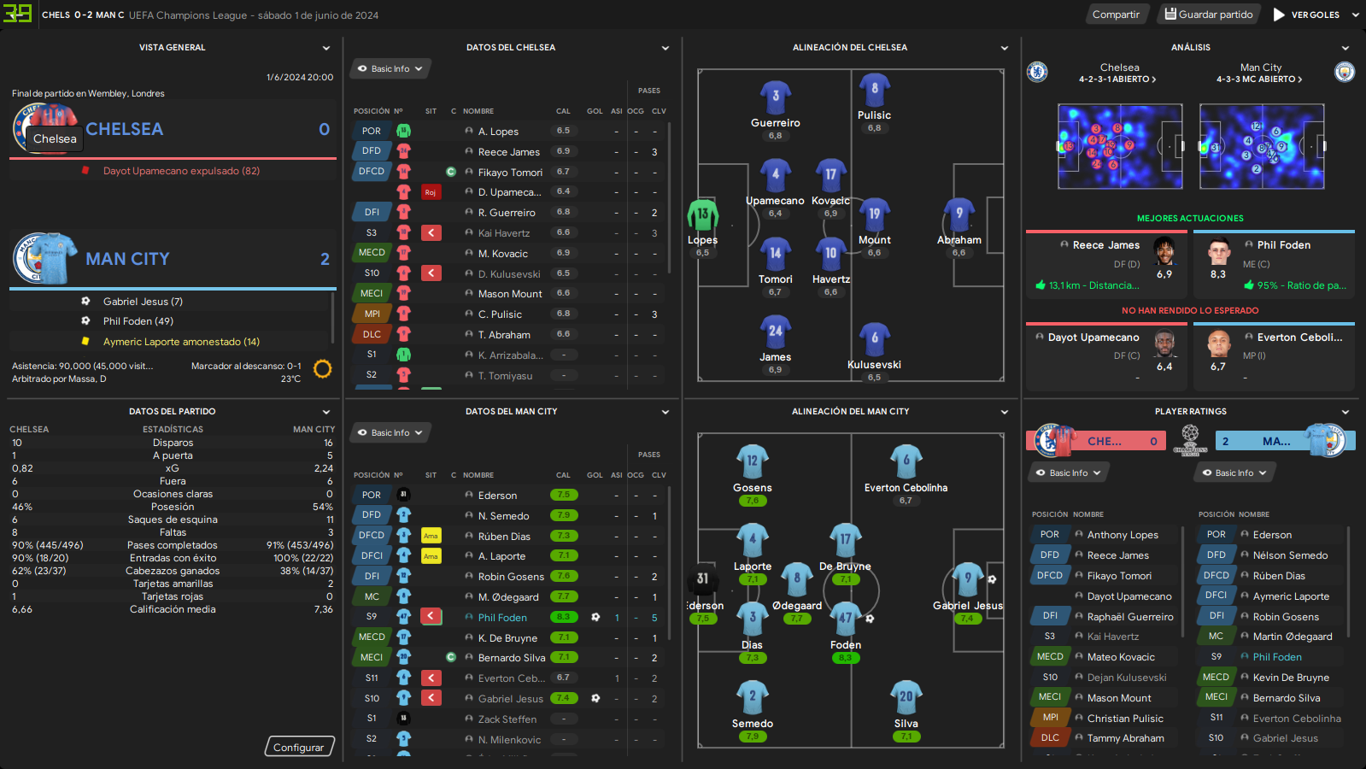Click the substitution arrow icon beside Kai Havertz
Screen dimensions: 1366x769
coord(431,232)
